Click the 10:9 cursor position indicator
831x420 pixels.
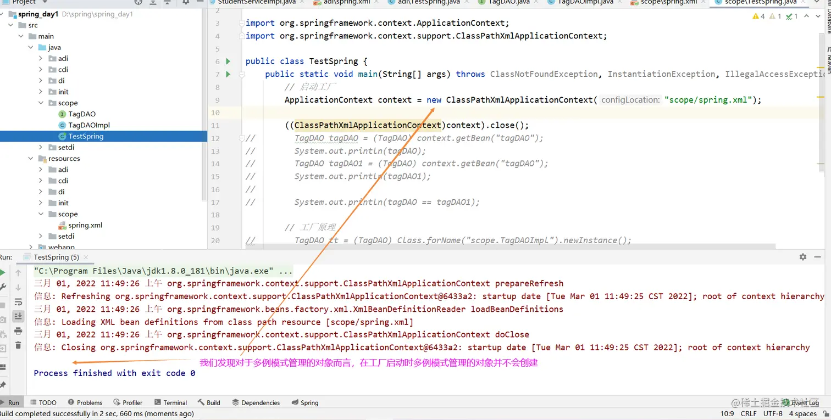click(728, 413)
